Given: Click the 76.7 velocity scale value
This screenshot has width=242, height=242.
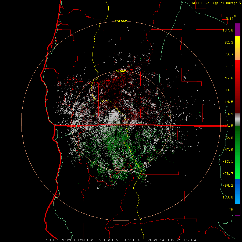Looking at the screenshot, I should 229,54.
